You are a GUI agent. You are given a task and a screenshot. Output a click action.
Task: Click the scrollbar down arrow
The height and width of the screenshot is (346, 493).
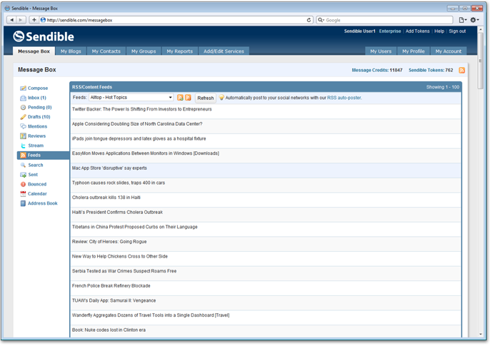480,335
